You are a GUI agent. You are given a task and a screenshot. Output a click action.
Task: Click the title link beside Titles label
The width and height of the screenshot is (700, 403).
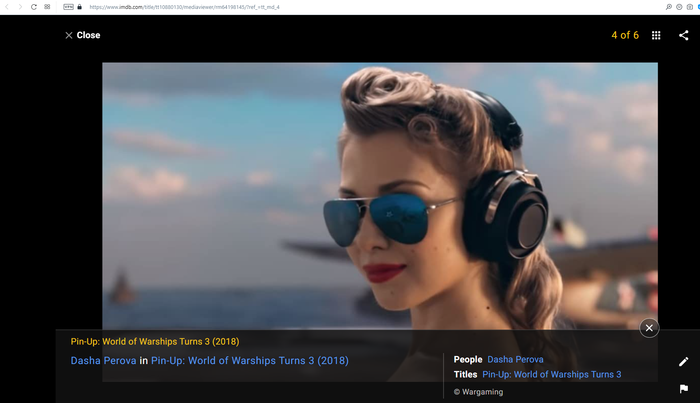tap(551, 375)
